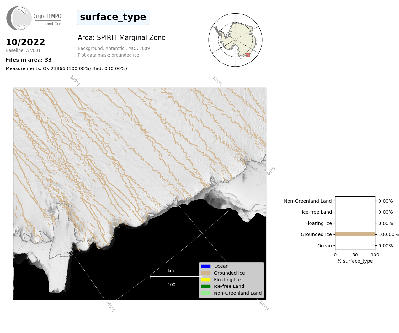Click 'Ocean' chart axis label
This screenshot has height=333, width=399.
coord(325,246)
